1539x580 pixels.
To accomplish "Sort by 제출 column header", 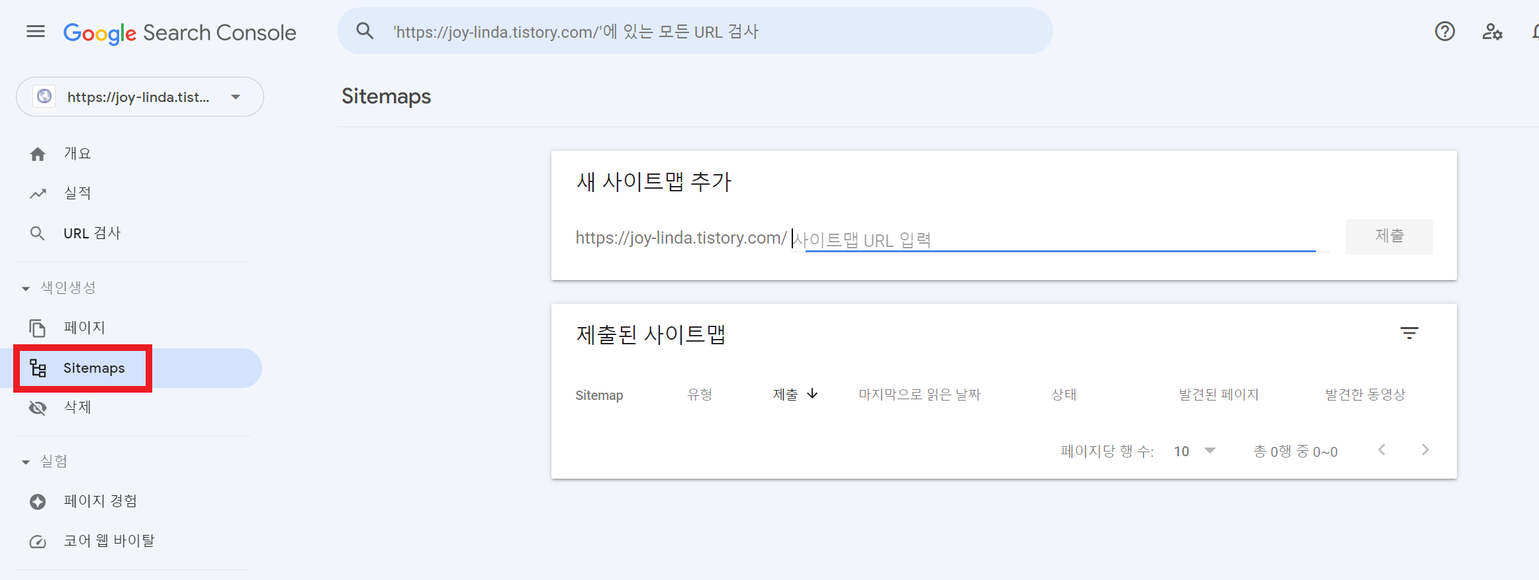I will (785, 395).
